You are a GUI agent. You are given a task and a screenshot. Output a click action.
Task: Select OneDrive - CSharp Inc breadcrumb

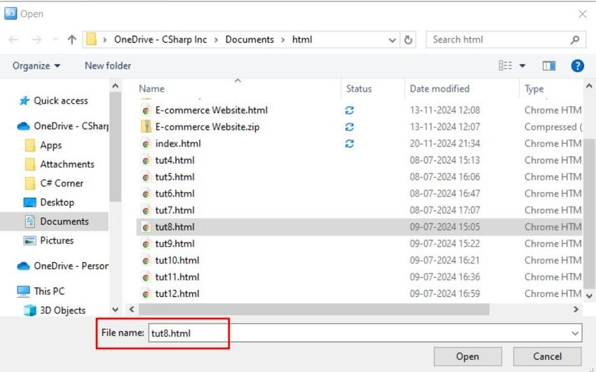coord(161,39)
